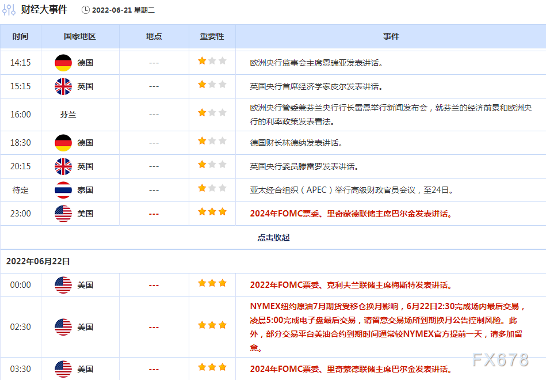Click the UK flag in the 20:15 row
546x380 pixels.
coord(63,166)
